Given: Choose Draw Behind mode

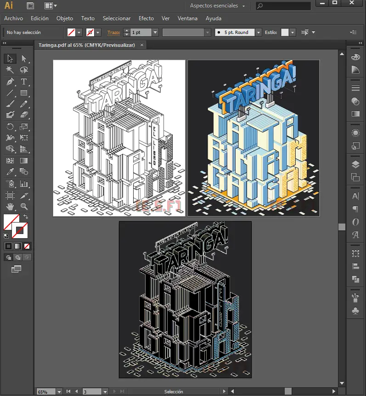Looking at the screenshot, I should 17,257.
